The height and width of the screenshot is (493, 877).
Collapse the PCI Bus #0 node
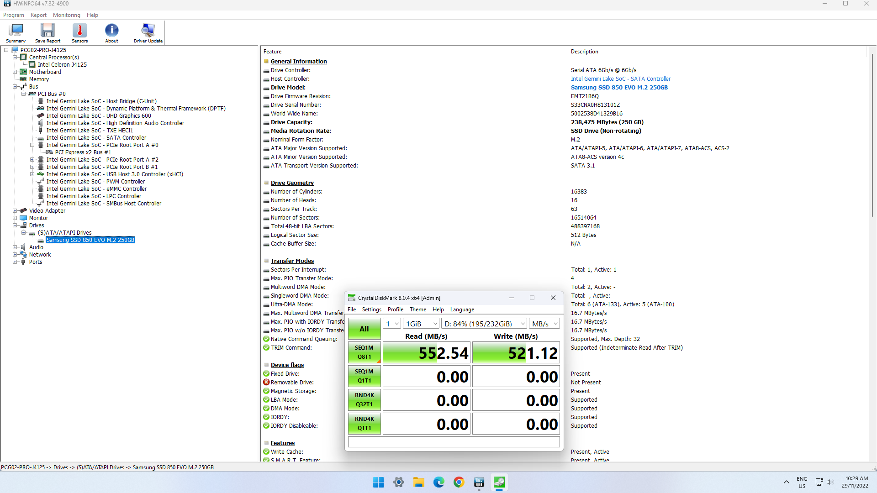click(x=23, y=94)
